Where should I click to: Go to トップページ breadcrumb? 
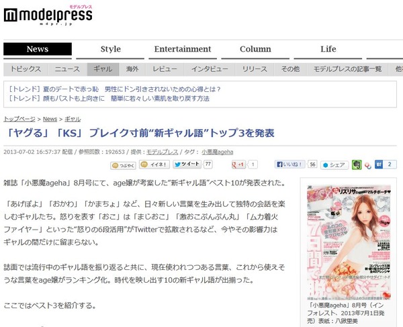(x=19, y=119)
